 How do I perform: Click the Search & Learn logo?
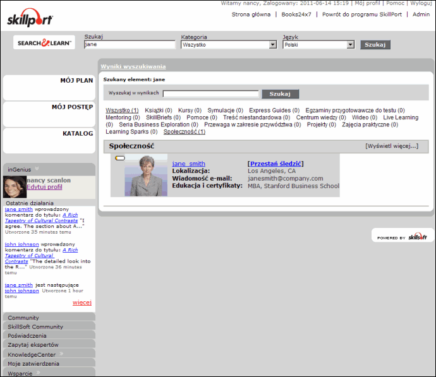pos(44,43)
